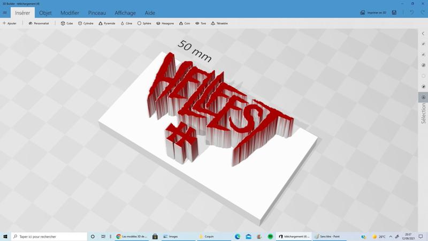Undo the last action
Viewport: 428px width, 241px height.
click(411, 13)
